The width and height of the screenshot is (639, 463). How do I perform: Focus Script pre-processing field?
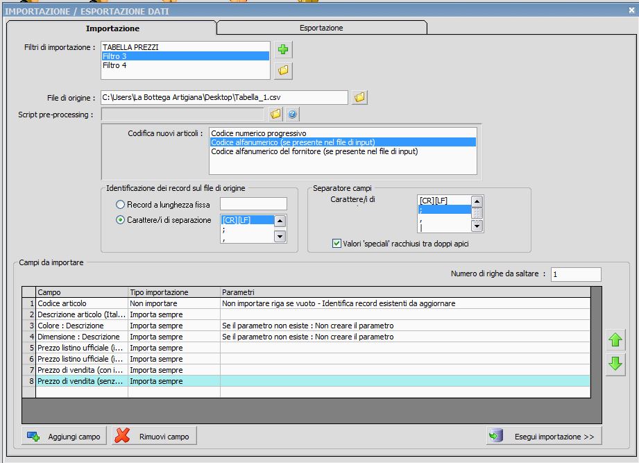click(182, 115)
